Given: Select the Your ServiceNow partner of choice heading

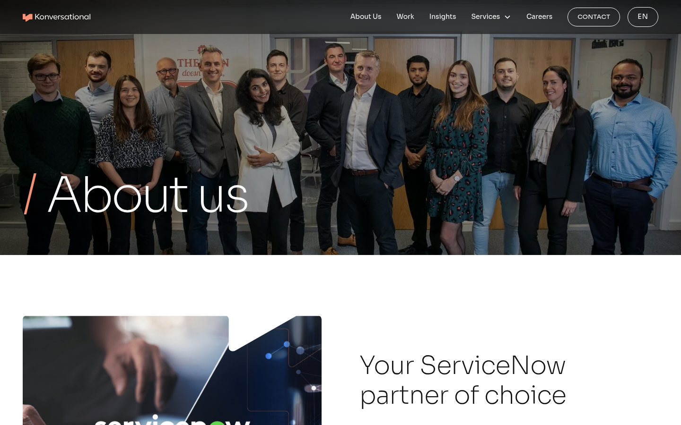Looking at the screenshot, I should tap(463, 380).
